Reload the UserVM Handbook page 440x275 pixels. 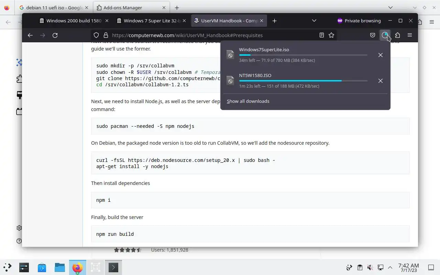click(x=55, y=35)
